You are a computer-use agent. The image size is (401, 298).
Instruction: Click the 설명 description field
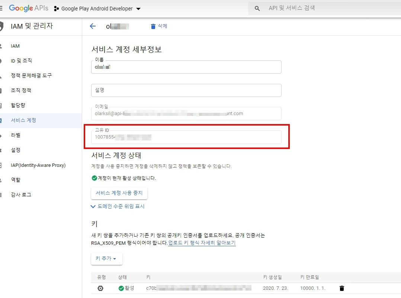click(186, 91)
